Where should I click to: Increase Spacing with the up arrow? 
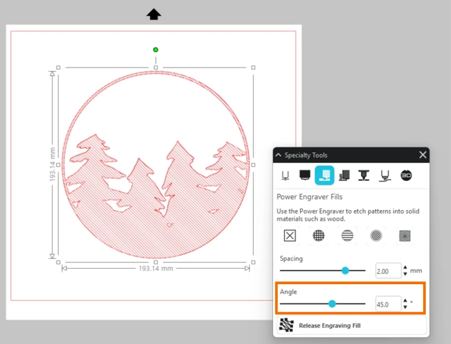click(x=405, y=267)
